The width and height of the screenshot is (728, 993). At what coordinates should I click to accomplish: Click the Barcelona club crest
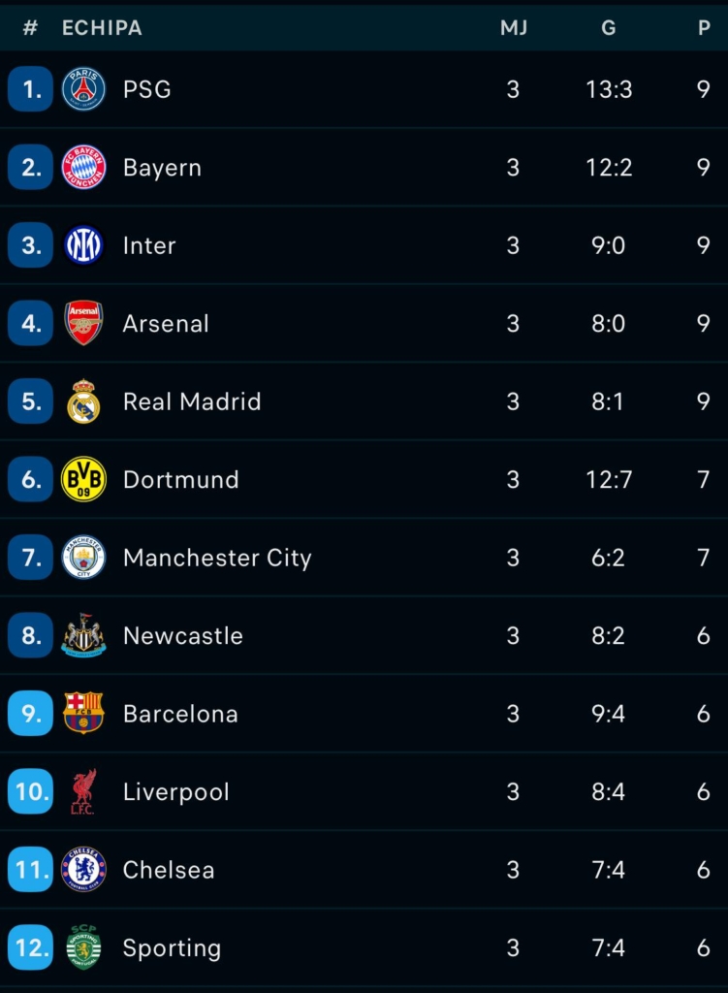click(x=83, y=714)
